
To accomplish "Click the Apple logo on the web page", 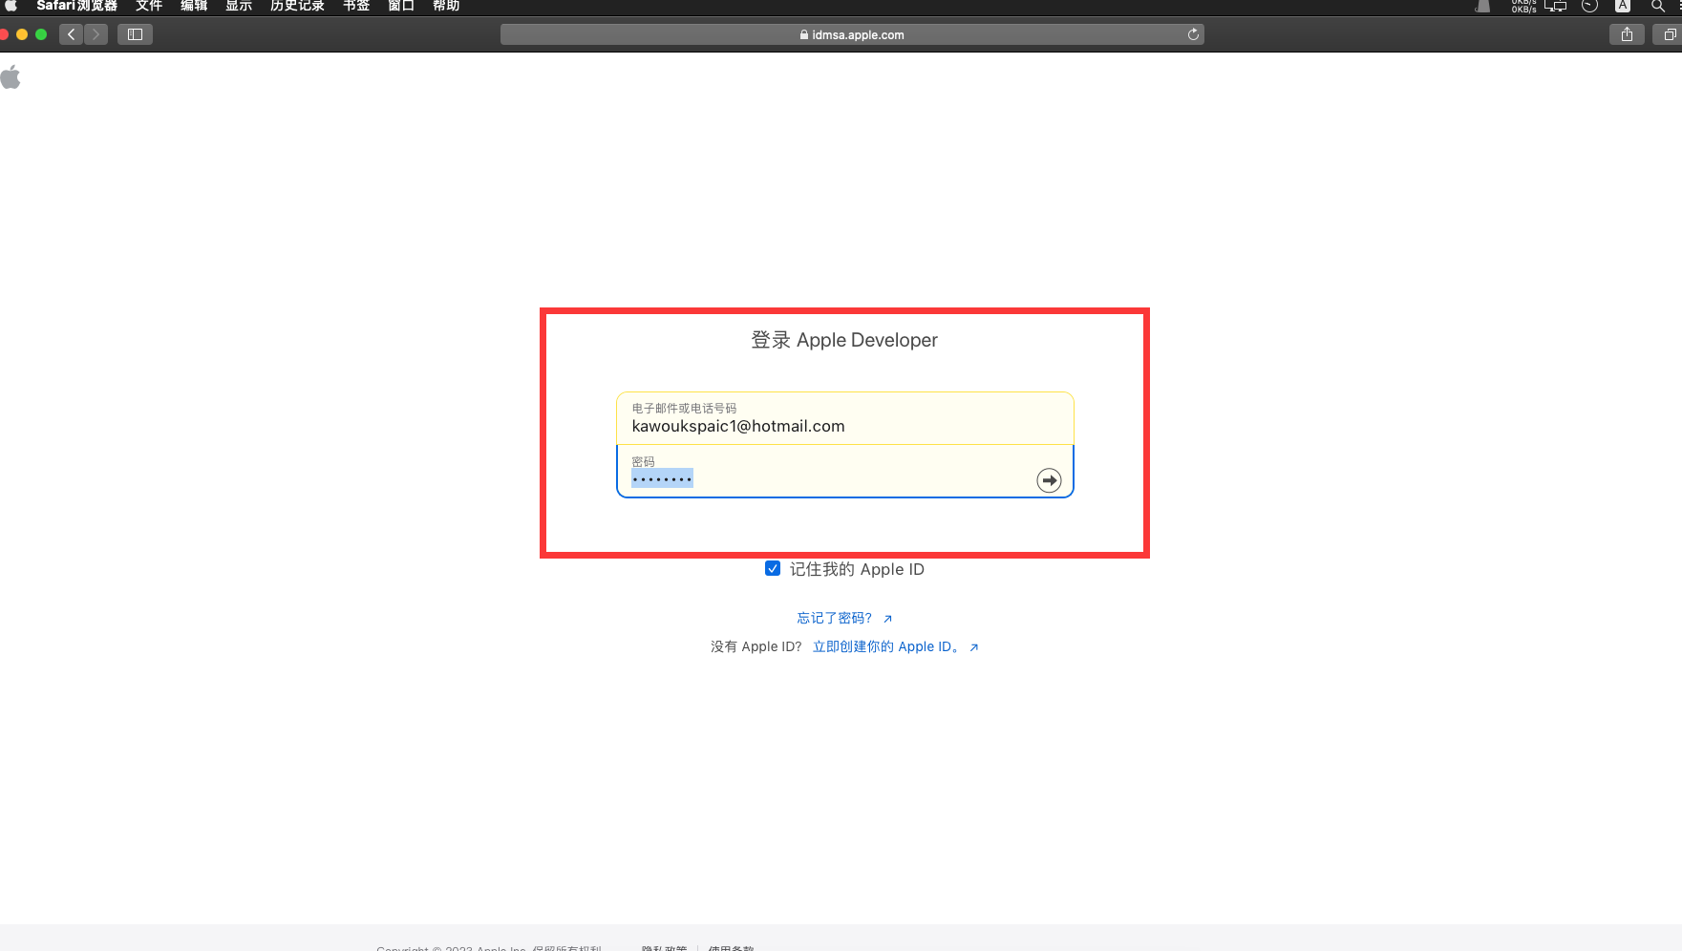I will click(11, 77).
